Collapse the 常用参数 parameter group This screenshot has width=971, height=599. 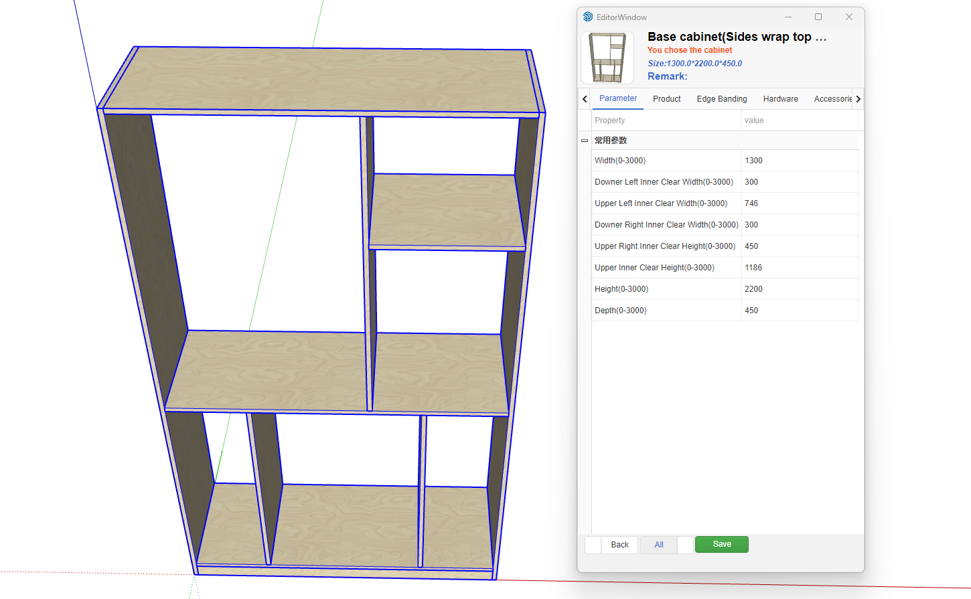tap(585, 141)
